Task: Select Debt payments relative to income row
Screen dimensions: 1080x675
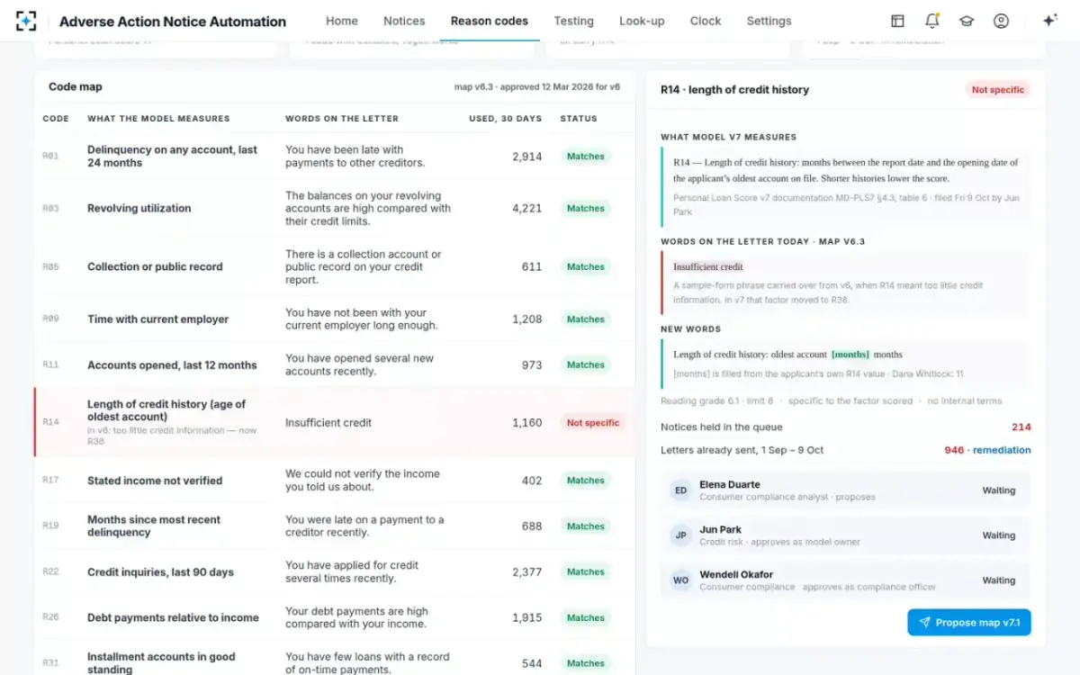Action: pyautogui.click(x=334, y=618)
